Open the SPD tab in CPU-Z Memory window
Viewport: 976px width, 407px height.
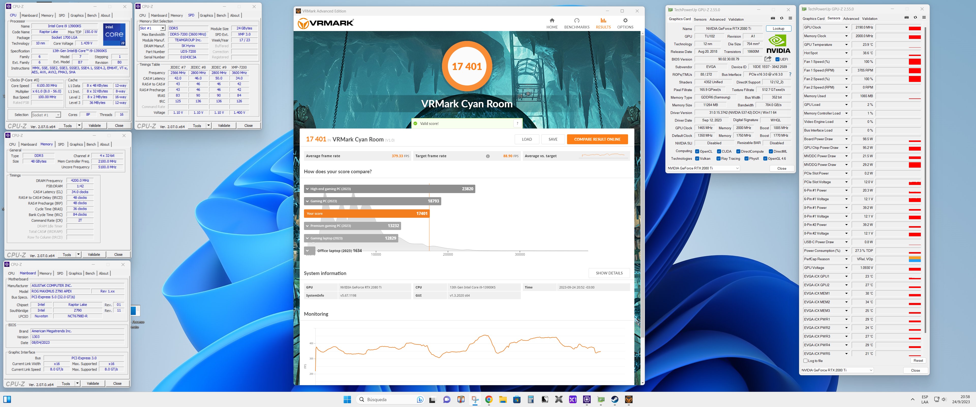[61, 144]
